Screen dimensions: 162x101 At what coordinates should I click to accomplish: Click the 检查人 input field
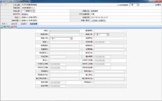[65, 42]
